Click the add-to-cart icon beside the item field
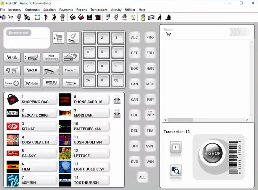The height and width of the screenshot is (190, 258). coord(58,38)
